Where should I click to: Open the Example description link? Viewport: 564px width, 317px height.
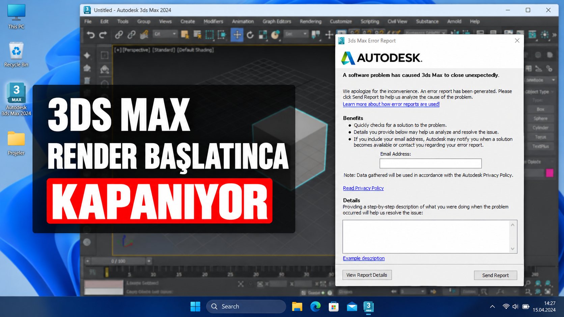(364, 258)
